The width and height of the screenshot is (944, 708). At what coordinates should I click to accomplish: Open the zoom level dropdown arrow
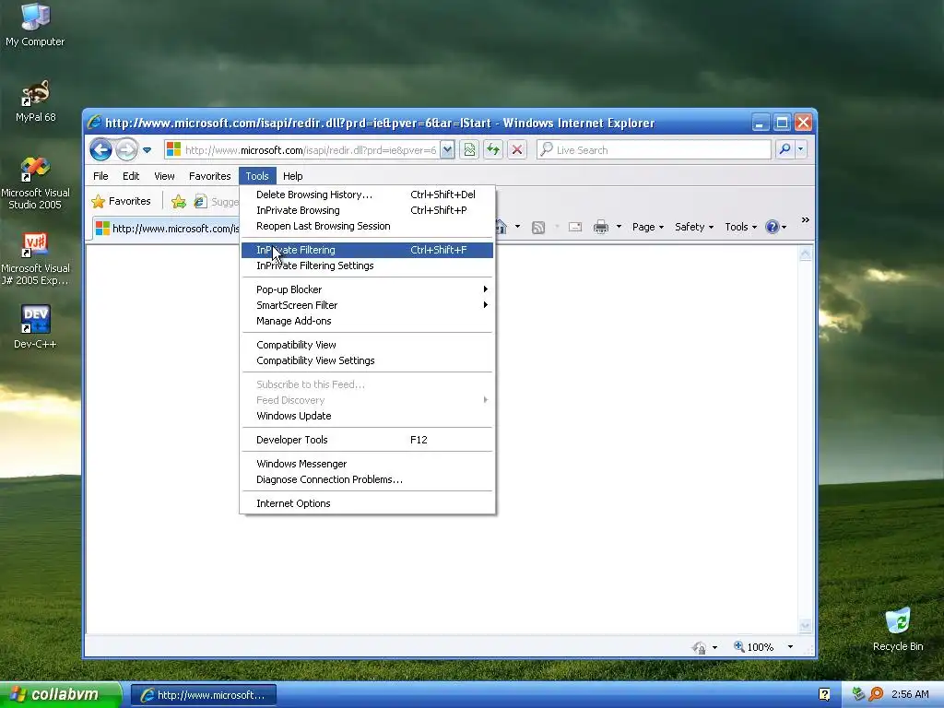pyautogui.click(x=790, y=647)
